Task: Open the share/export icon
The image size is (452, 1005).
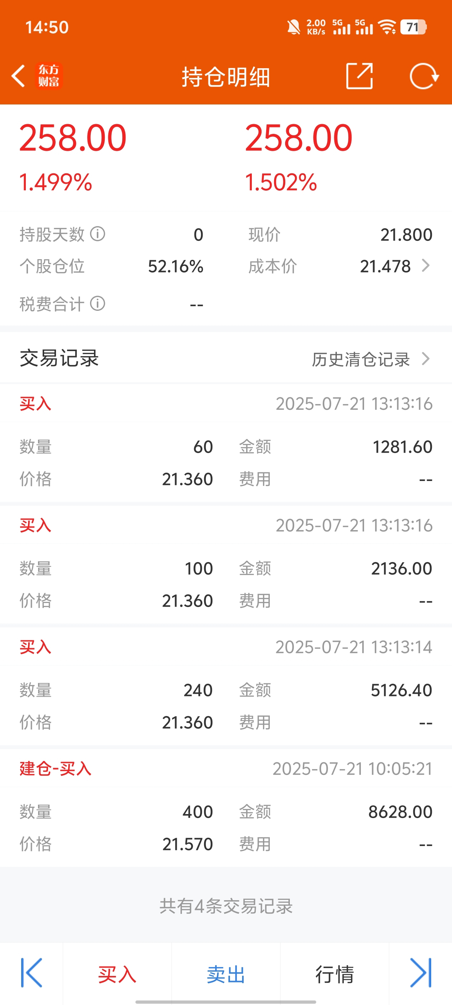Action: pos(359,76)
